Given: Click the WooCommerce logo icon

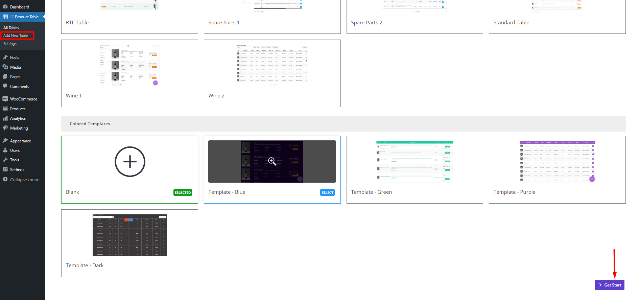Looking at the screenshot, I should (5, 99).
